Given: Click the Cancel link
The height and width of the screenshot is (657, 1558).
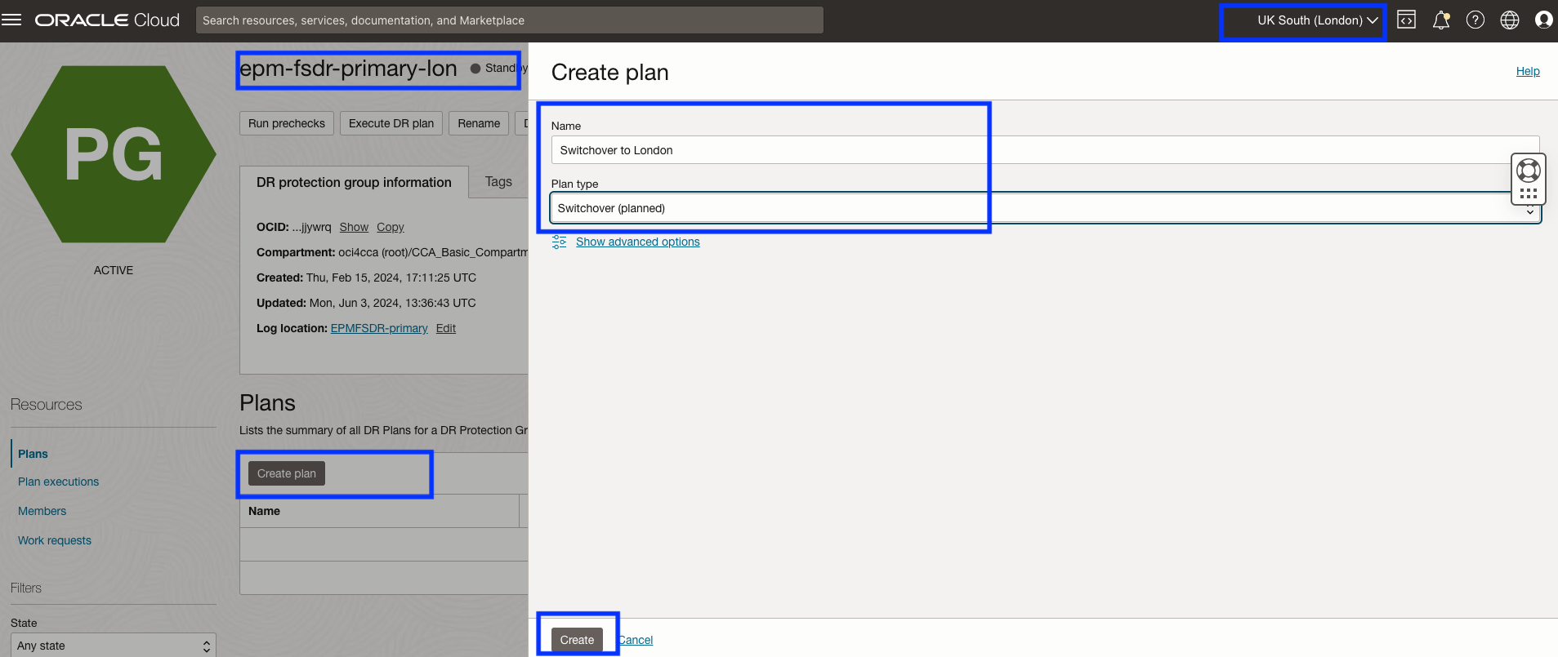Looking at the screenshot, I should pos(636,640).
